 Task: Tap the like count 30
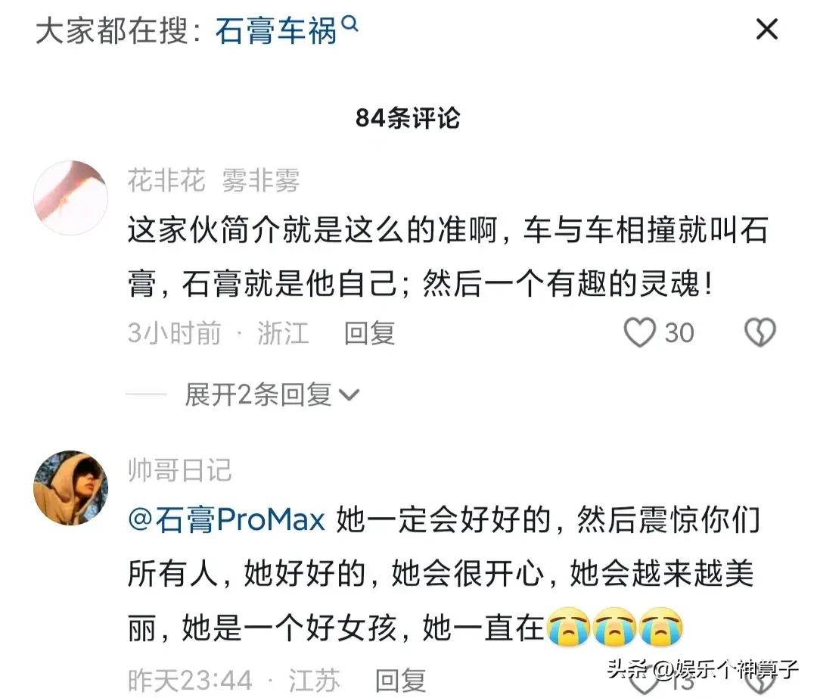pyautogui.click(x=679, y=333)
